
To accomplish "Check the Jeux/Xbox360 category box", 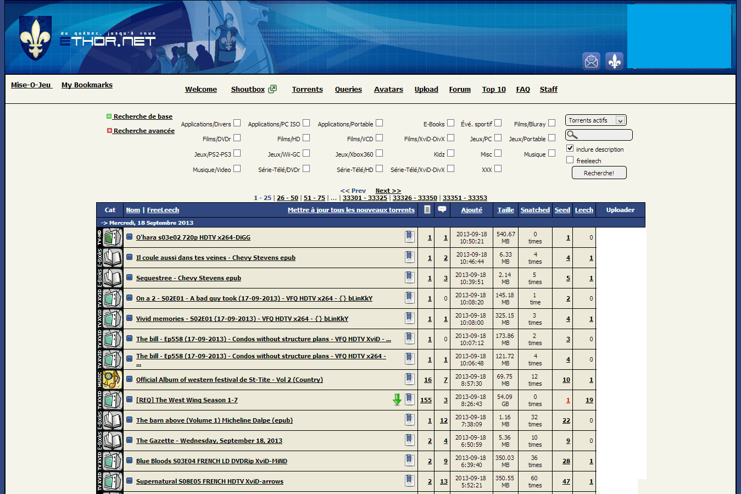I will tap(379, 153).
